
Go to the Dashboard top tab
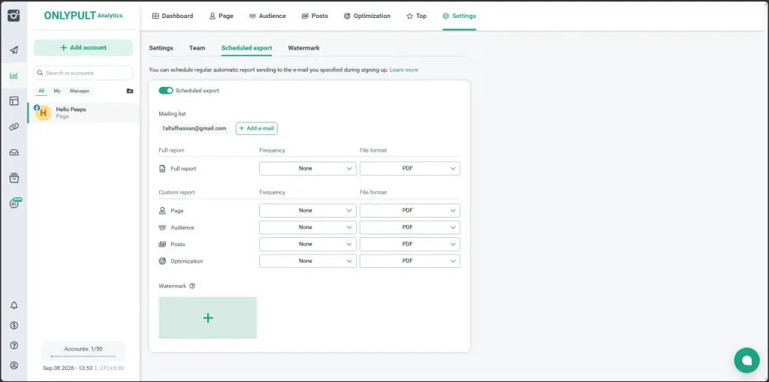(x=173, y=16)
